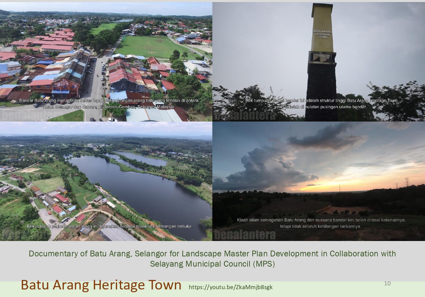425x297 pixels.
Task: Click the electricity pylon in sunset photo
Action: (x=407, y=182)
